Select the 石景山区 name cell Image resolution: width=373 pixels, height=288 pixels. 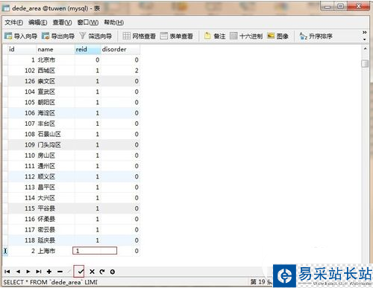(55, 134)
